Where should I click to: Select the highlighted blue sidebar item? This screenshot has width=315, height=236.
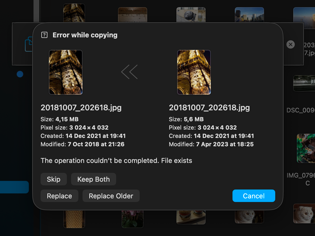(x=14, y=187)
